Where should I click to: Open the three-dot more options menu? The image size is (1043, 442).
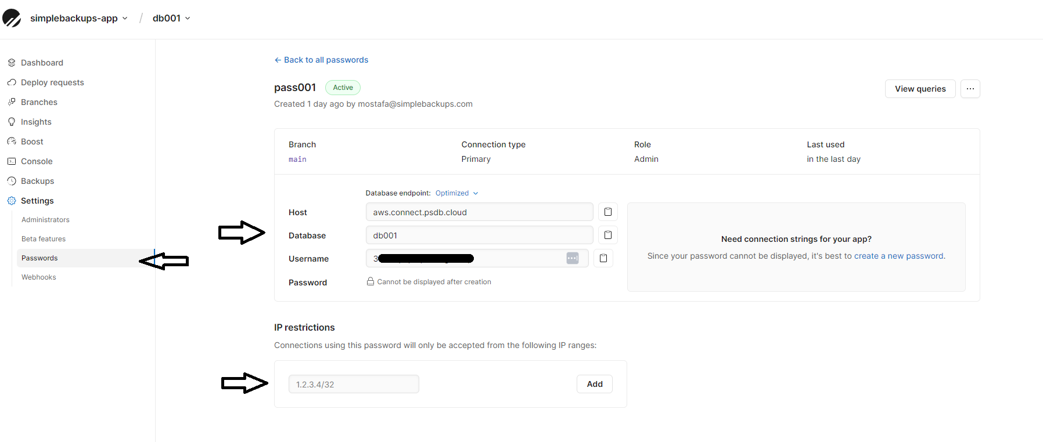[970, 89]
